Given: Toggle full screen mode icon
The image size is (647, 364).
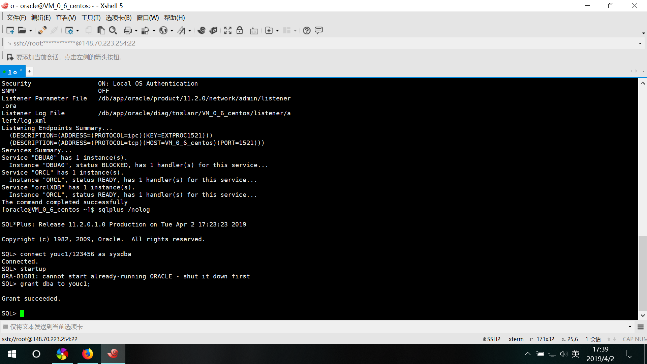Looking at the screenshot, I should [228, 31].
